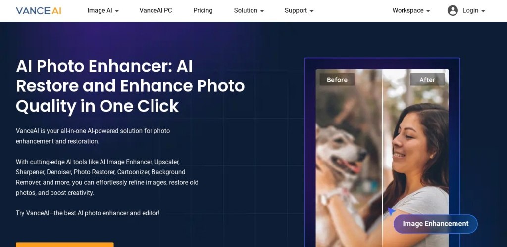Expand the Image AI dropdown arrow
Image resolution: width=507 pixels, height=247 pixels.
tap(117, 11)
